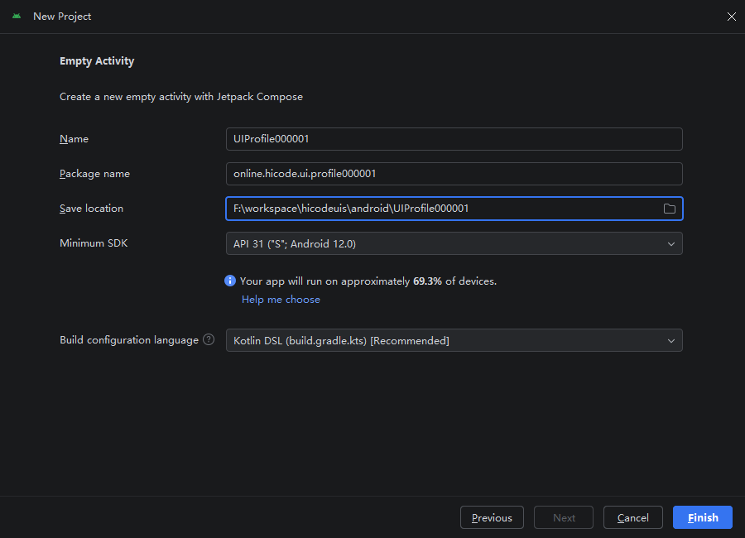Click the 69.3% of devices text
Viewport: 745px width, 538px height.
[454, 281]
